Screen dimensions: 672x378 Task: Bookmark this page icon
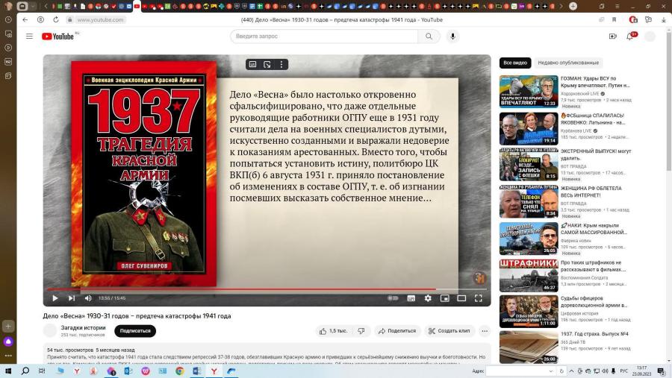click(x=615, y=19)
